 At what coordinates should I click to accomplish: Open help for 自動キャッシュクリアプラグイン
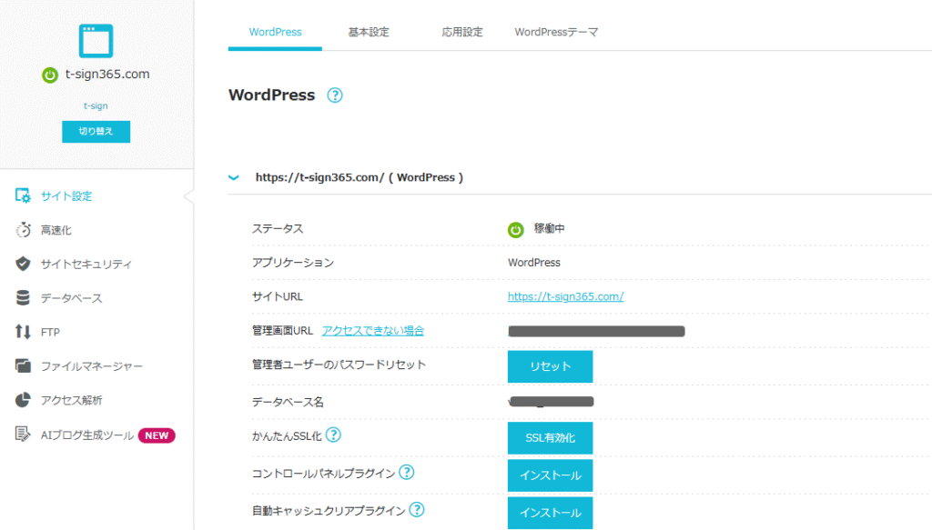coord(417,510)
